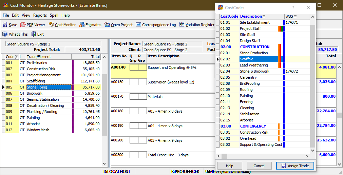Select cost code 02.04 Stone & Brickwork
343x175 pixels.
click(263, 71)
